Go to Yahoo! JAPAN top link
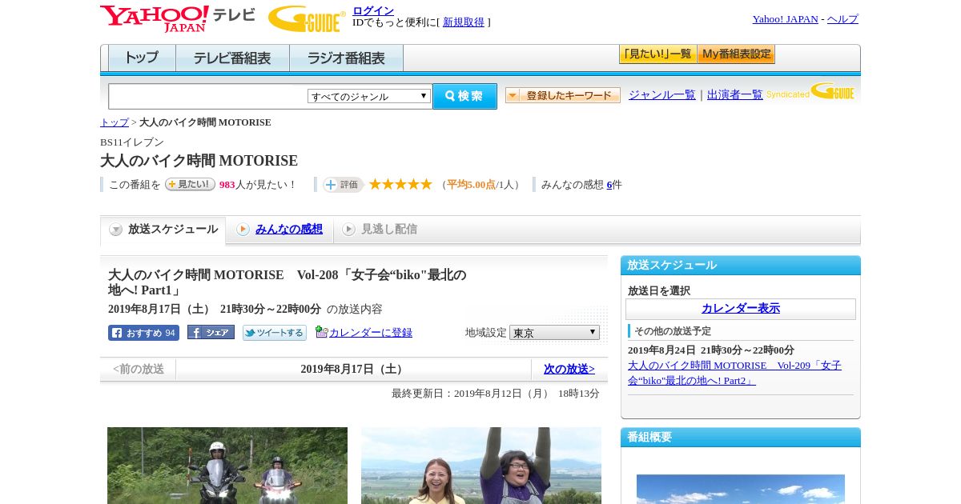 [785, 19]
